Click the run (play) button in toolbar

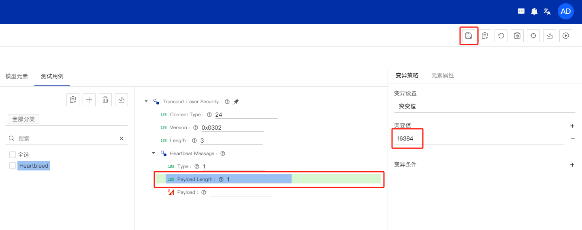(566, 36)
